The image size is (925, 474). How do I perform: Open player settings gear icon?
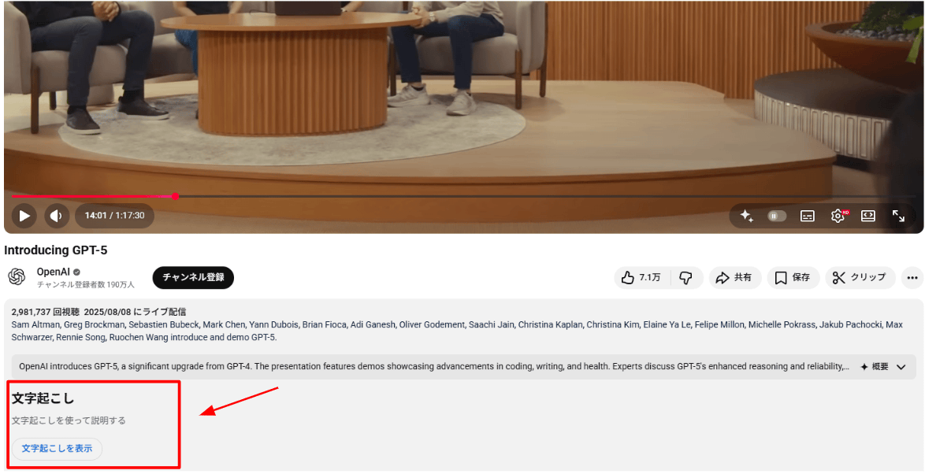click(x=838, y=216)
